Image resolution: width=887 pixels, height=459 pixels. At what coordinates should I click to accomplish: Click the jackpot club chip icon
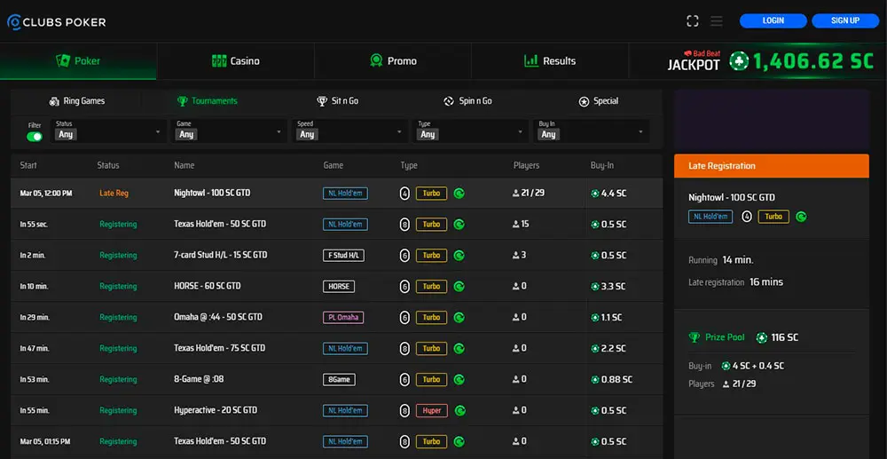click(x=739, y=60)
